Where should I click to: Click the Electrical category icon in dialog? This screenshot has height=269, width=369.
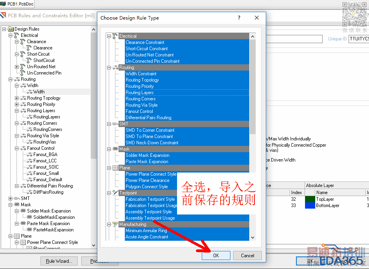(115, 36)
